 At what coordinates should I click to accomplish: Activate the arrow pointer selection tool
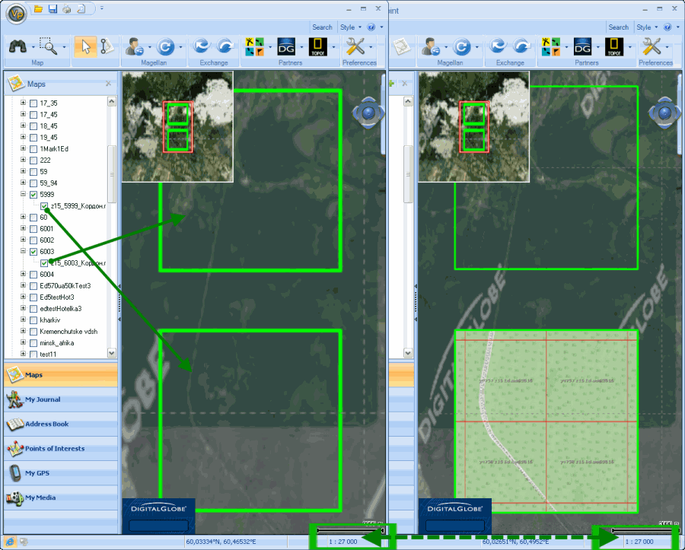tap(85, 46)
